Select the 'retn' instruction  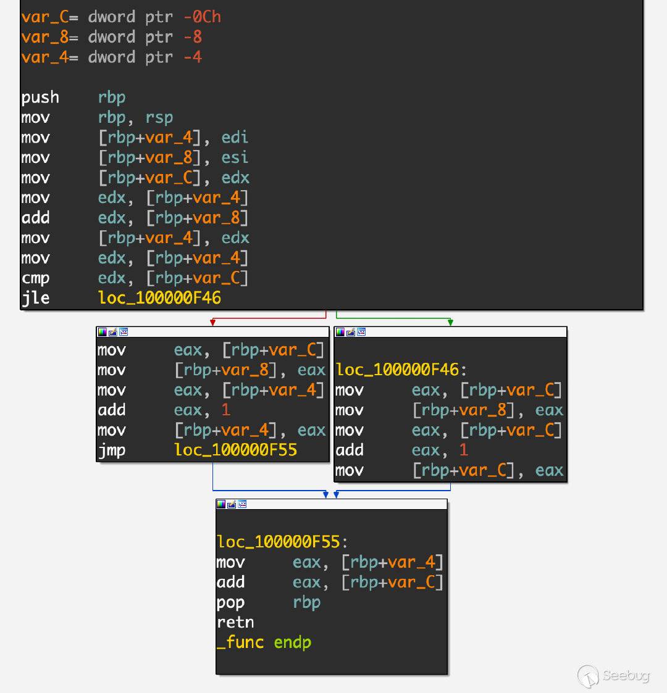[x=235, y=622]
